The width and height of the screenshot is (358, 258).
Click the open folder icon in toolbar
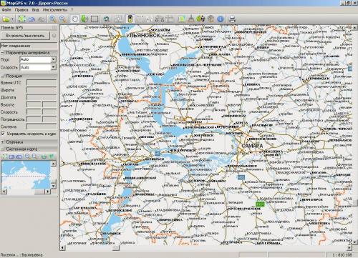[x=6, y=19]
